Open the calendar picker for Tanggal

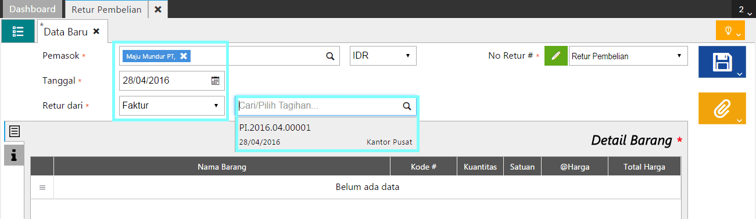[215, 81]
